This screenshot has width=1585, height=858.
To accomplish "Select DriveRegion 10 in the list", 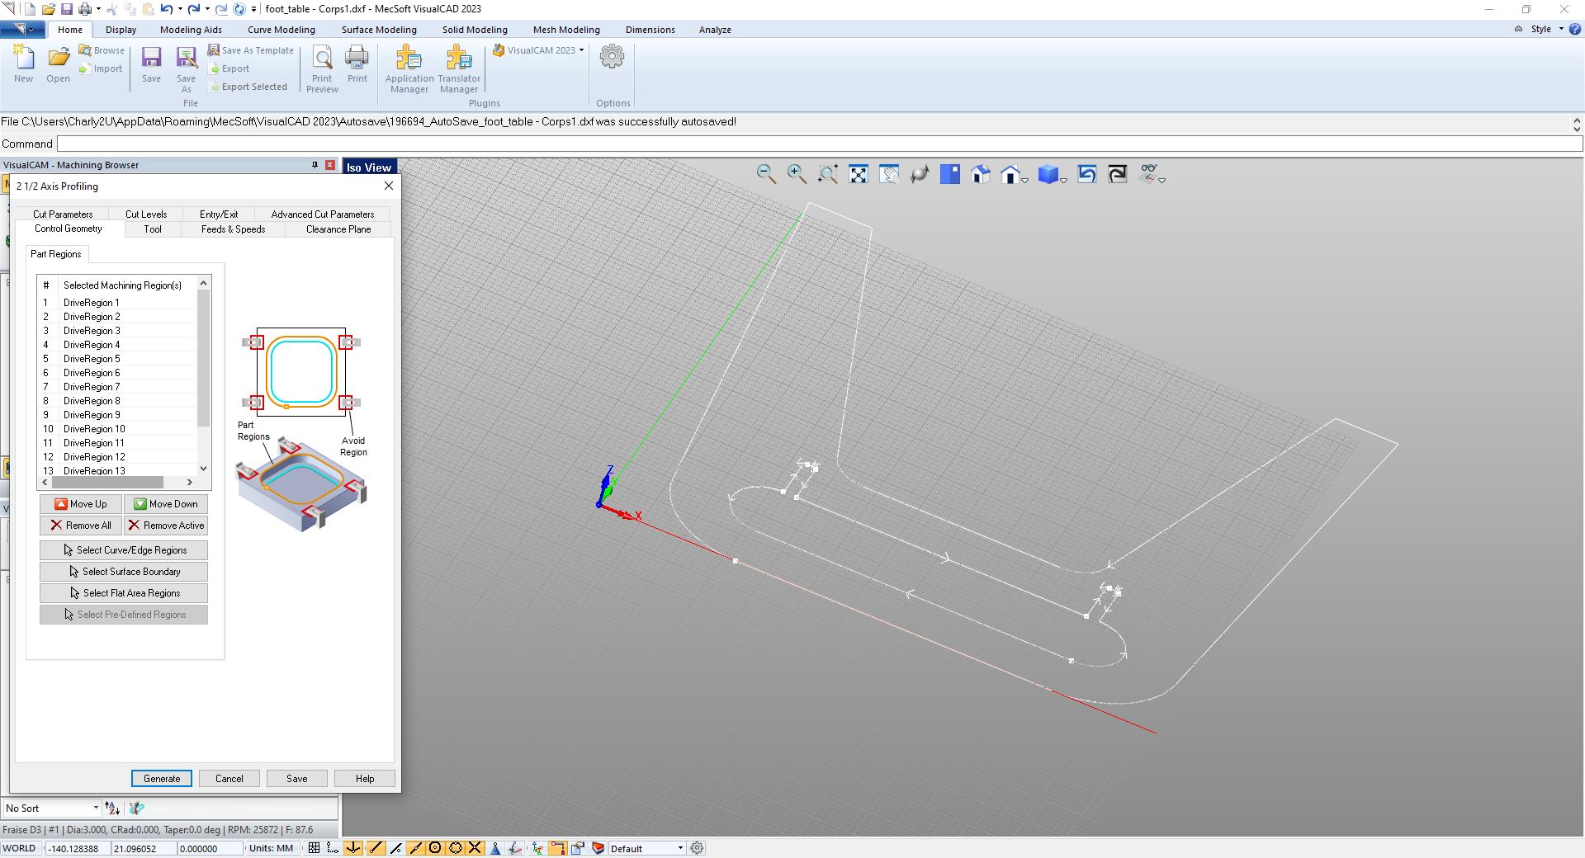I will (118, 429).
